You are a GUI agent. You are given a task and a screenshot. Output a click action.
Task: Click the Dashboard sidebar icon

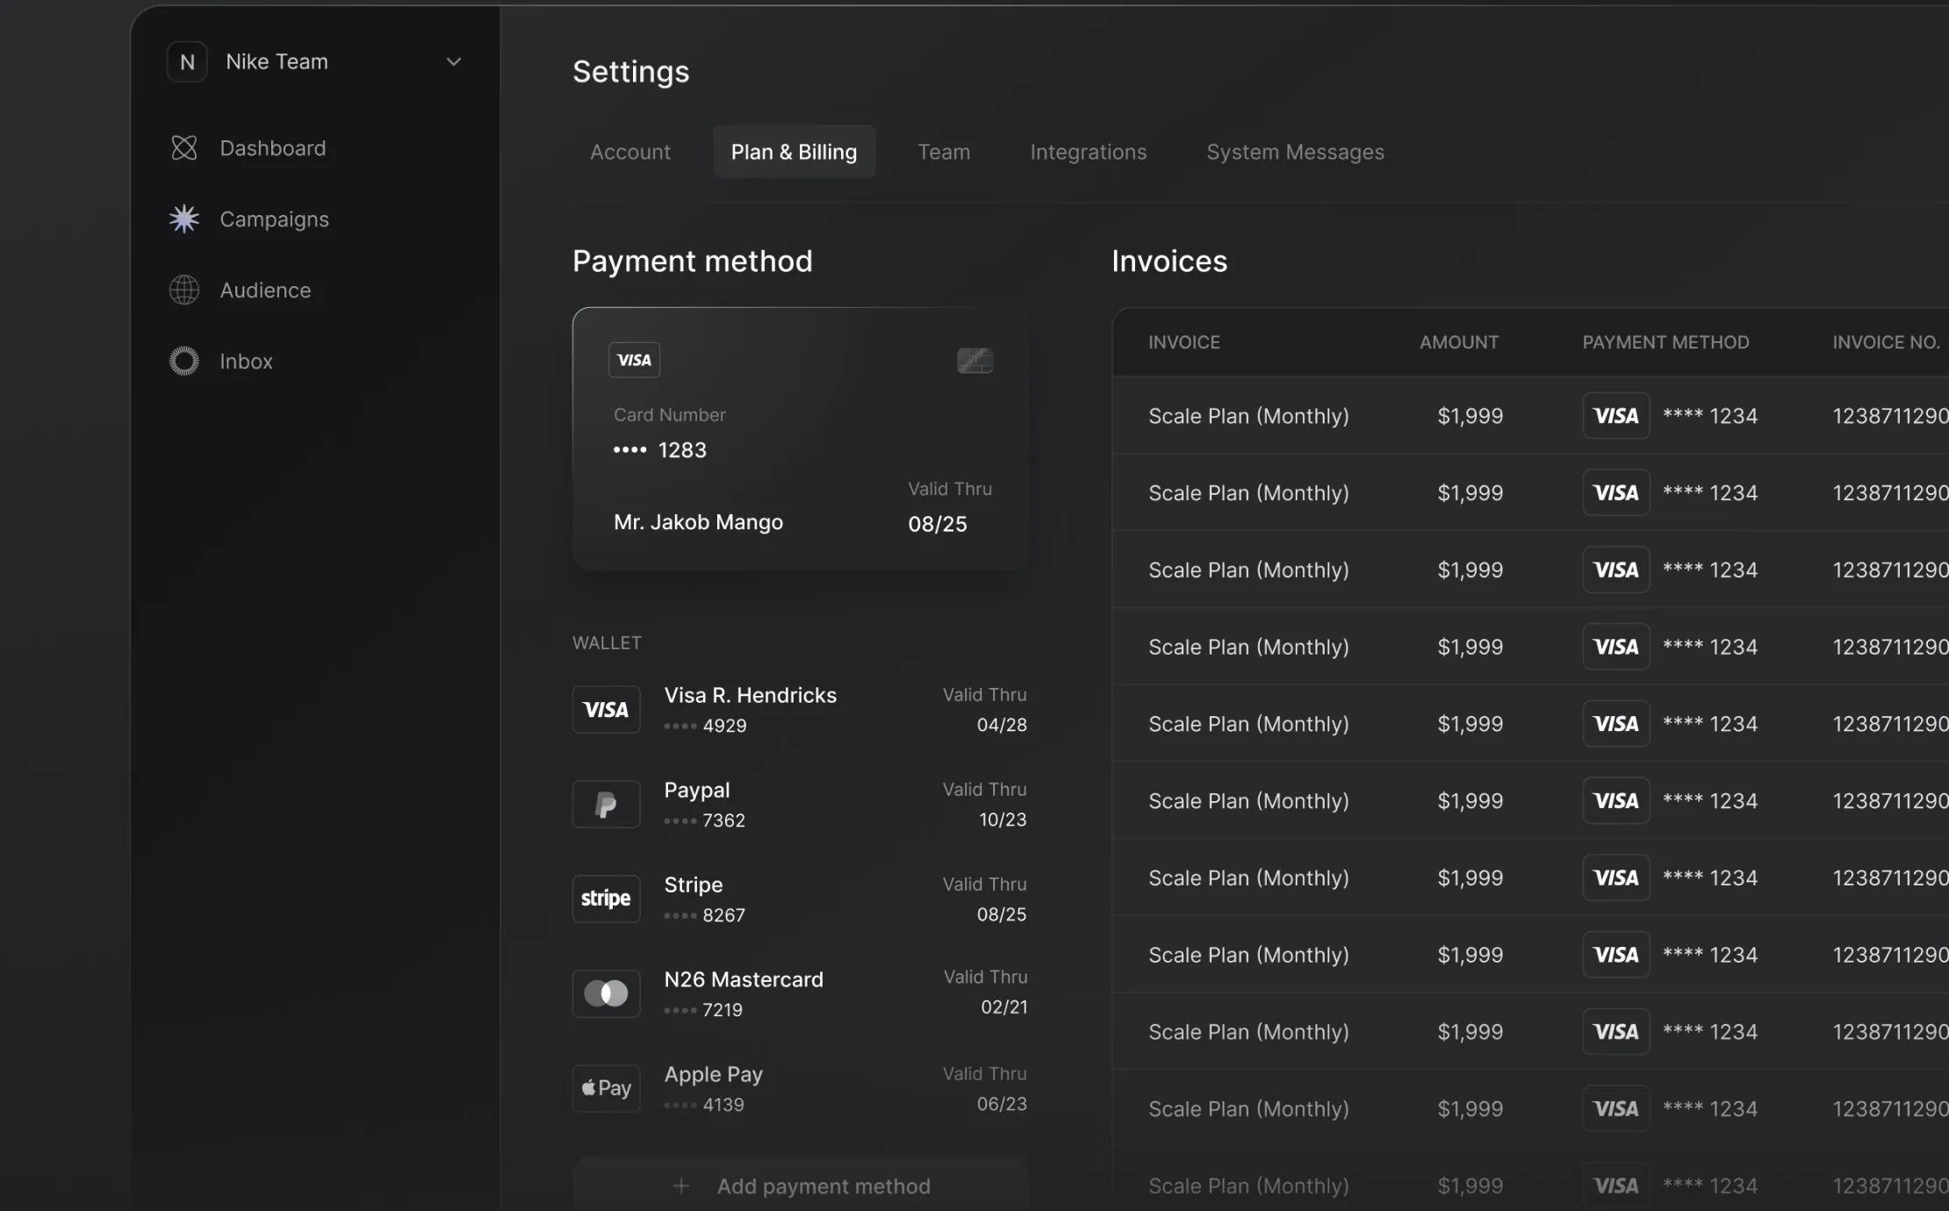184,147
